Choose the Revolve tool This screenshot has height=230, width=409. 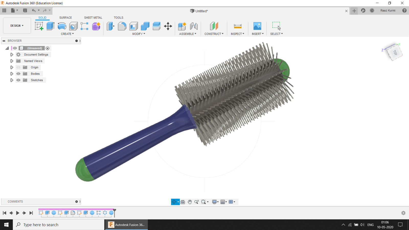coord(62,26)
